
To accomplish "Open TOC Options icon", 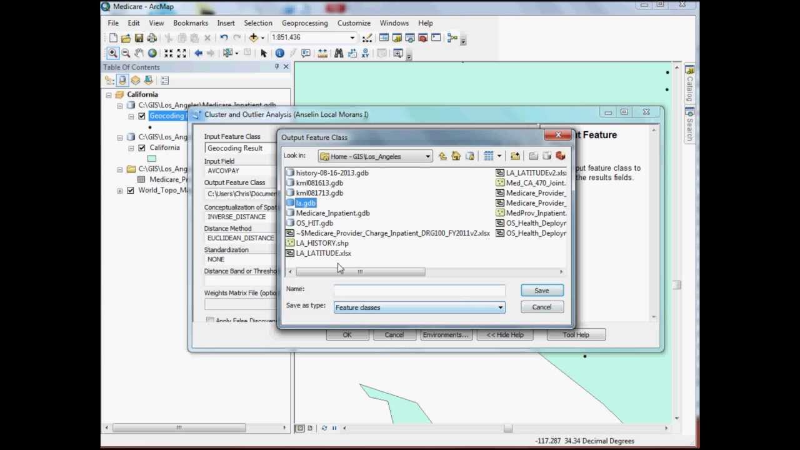I will (164, 80).
